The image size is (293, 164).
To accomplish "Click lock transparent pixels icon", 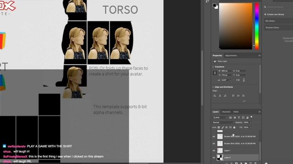I will point(219,128).
